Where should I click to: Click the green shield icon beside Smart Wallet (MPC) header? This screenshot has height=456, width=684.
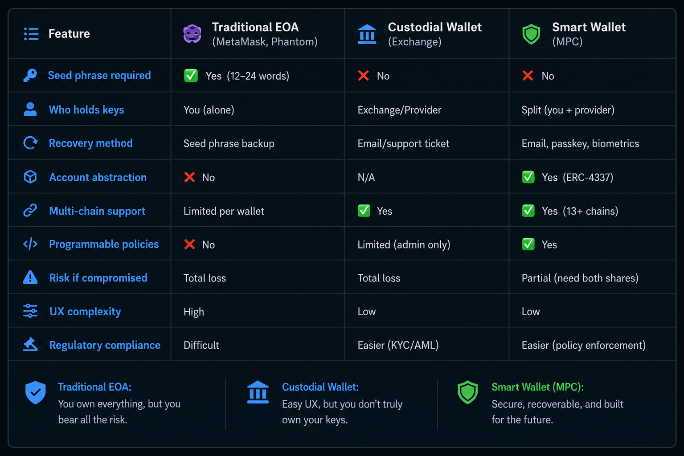pyautogui.click(x=531, y=34)
